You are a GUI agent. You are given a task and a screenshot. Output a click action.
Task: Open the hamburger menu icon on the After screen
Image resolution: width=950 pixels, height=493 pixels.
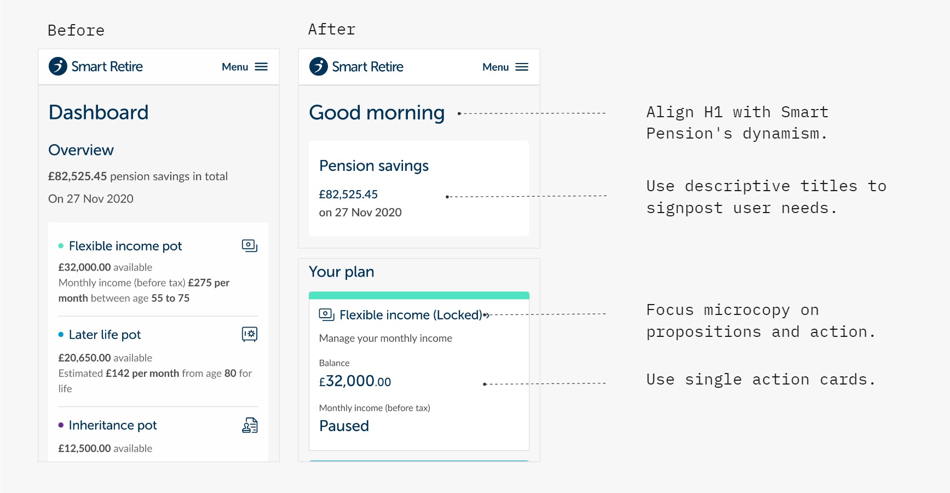pyautogui.click(x=522, y=66)
